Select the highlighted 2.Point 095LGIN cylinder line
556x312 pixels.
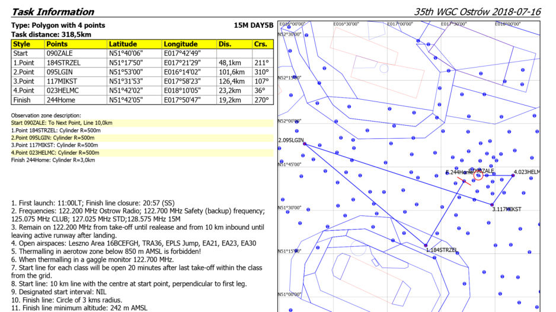(x=53, y=138)
